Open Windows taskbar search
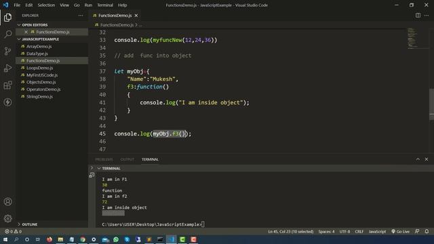Viewport: 434px width, 244px height. click(16, 239)
